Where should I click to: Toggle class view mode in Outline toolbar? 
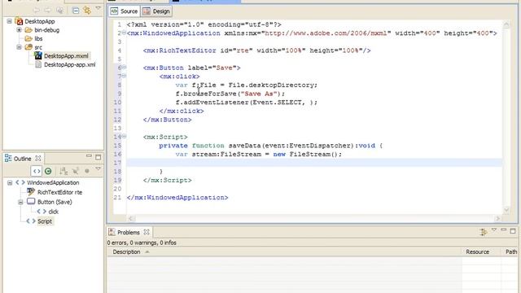tap(48, 171)
